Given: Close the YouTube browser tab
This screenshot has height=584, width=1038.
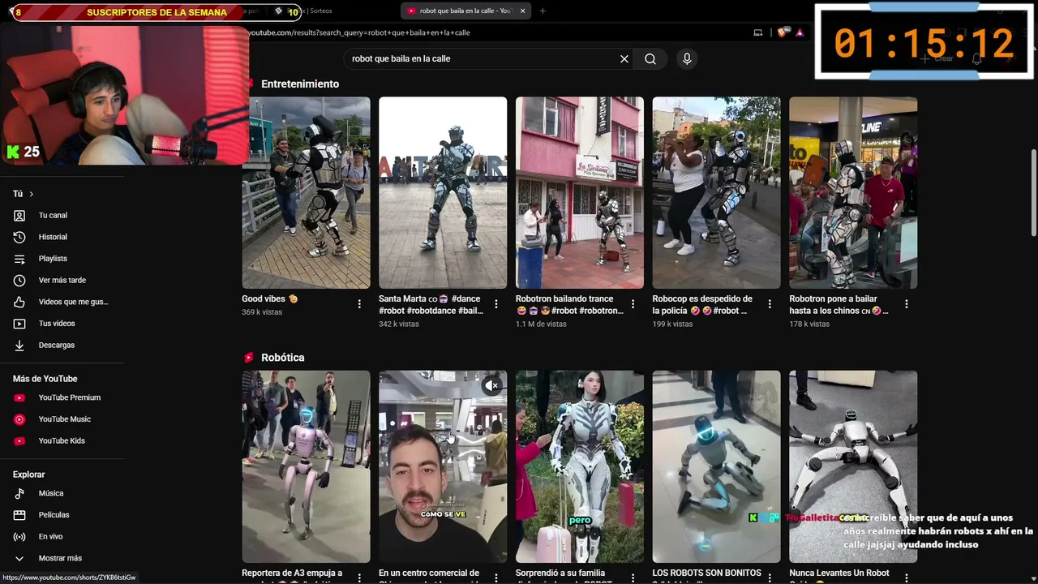Looking at the screenshot, I should [x=523, y=11].
